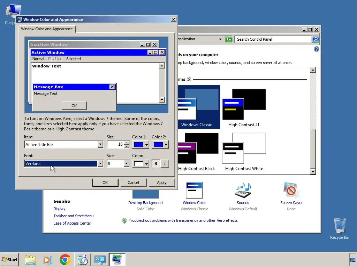Click the Disabled menu item in preview

point(55,59)
